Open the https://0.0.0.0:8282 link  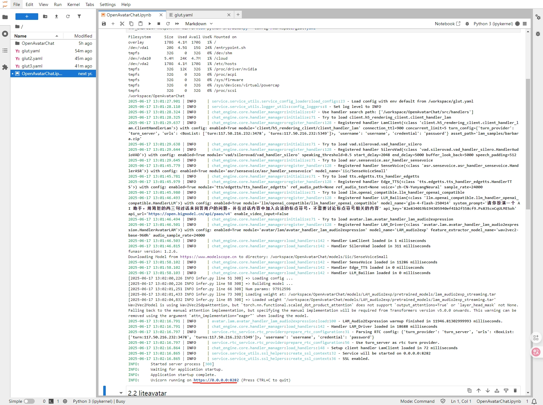coord(216,380)
